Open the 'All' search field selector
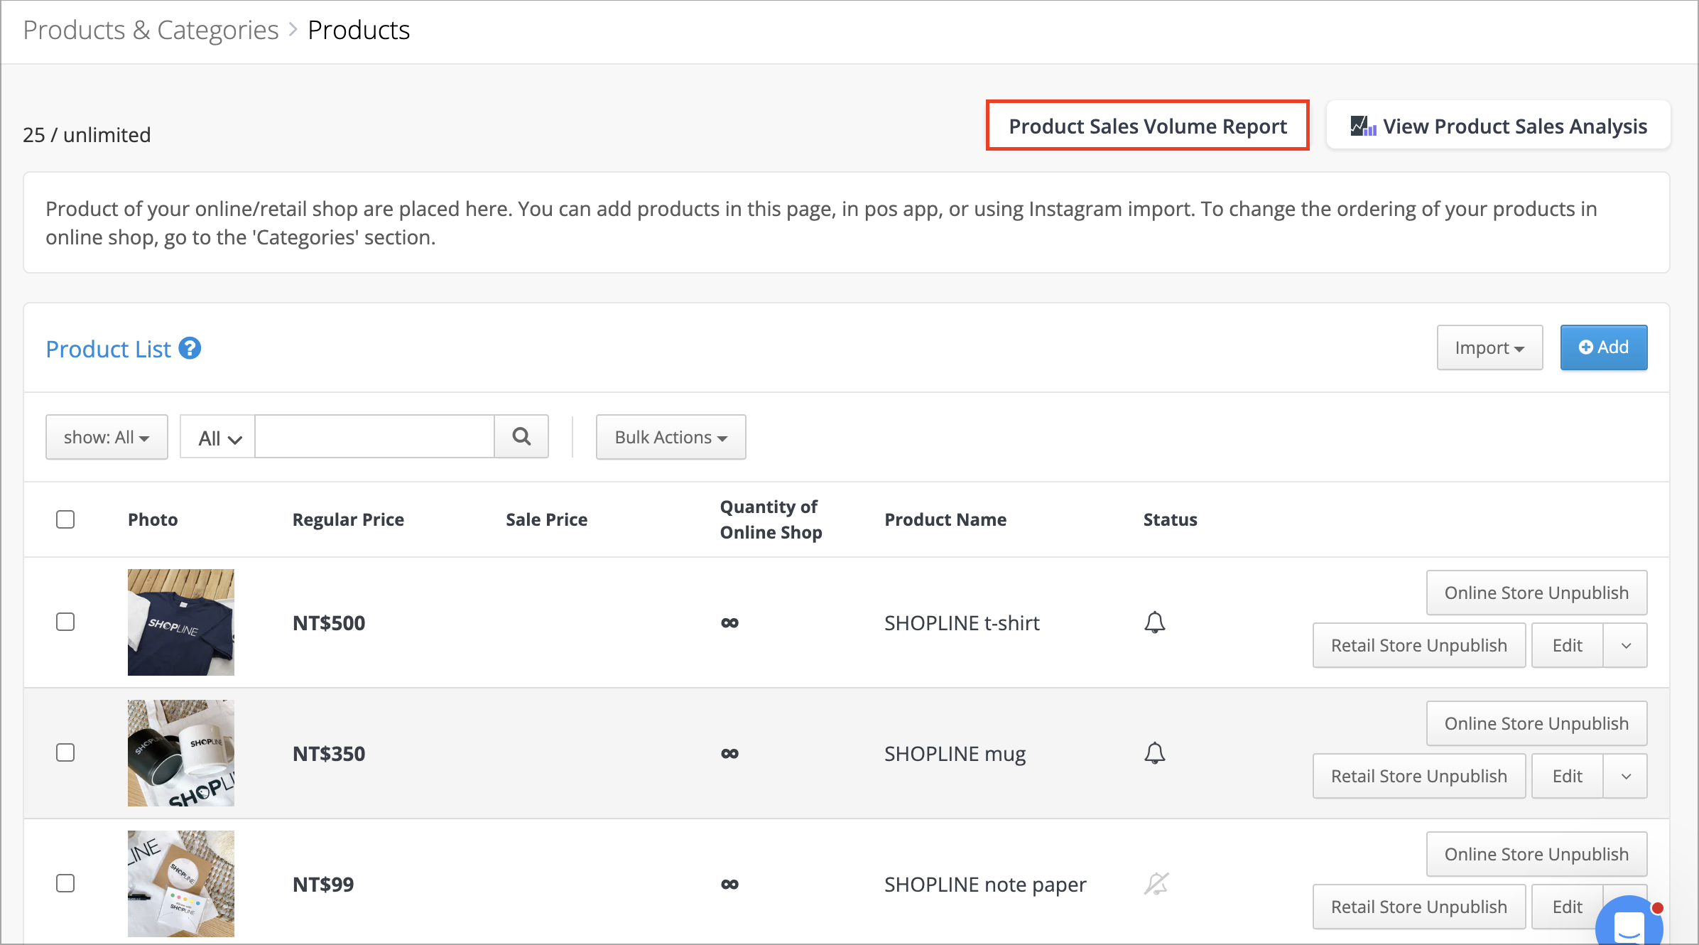The height and width of the screenshot is (945, 1699). tap(218, 437)
